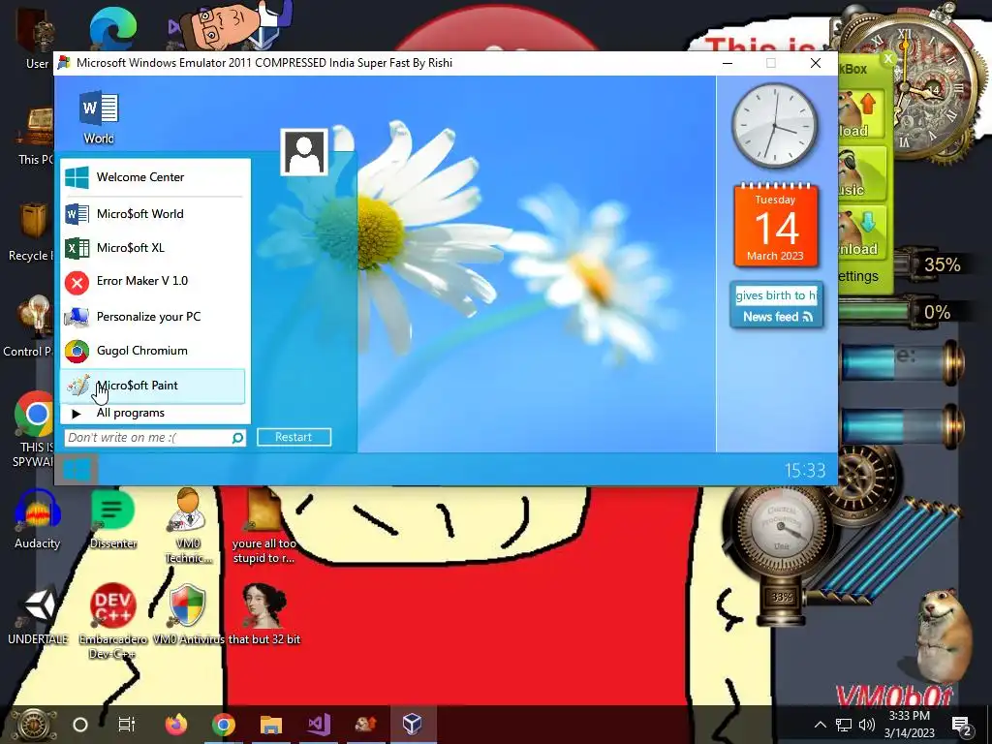Open VM0 Antivirus desktop shortcut

188,613
